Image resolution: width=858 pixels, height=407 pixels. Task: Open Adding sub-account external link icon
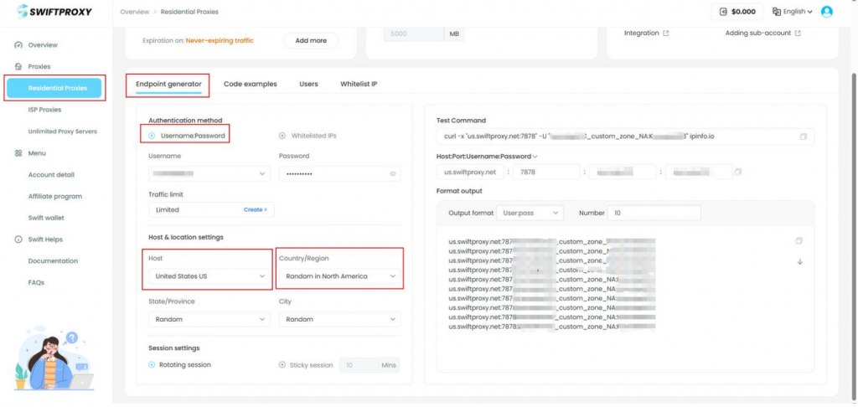click(x=798, y=33)
